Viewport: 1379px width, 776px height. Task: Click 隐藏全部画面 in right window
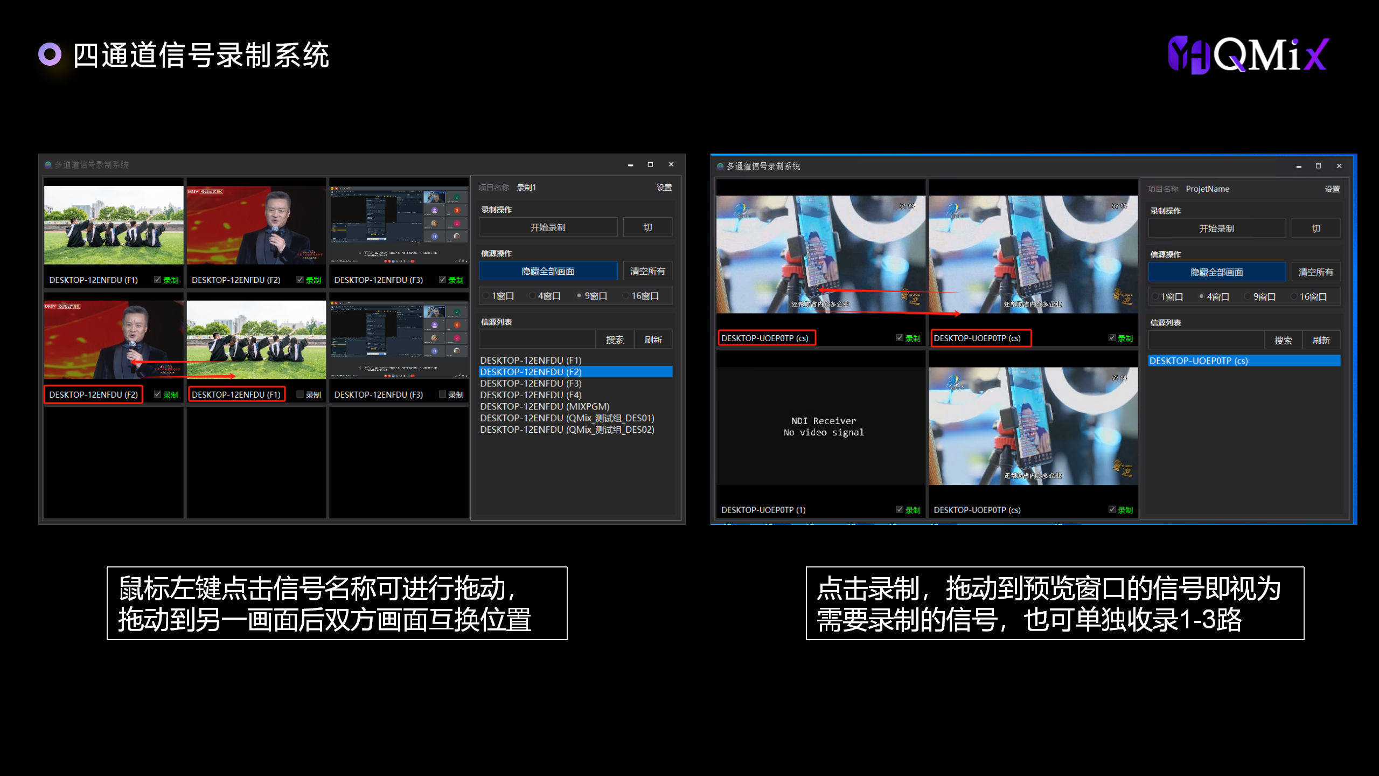(x=1216, y=272)
